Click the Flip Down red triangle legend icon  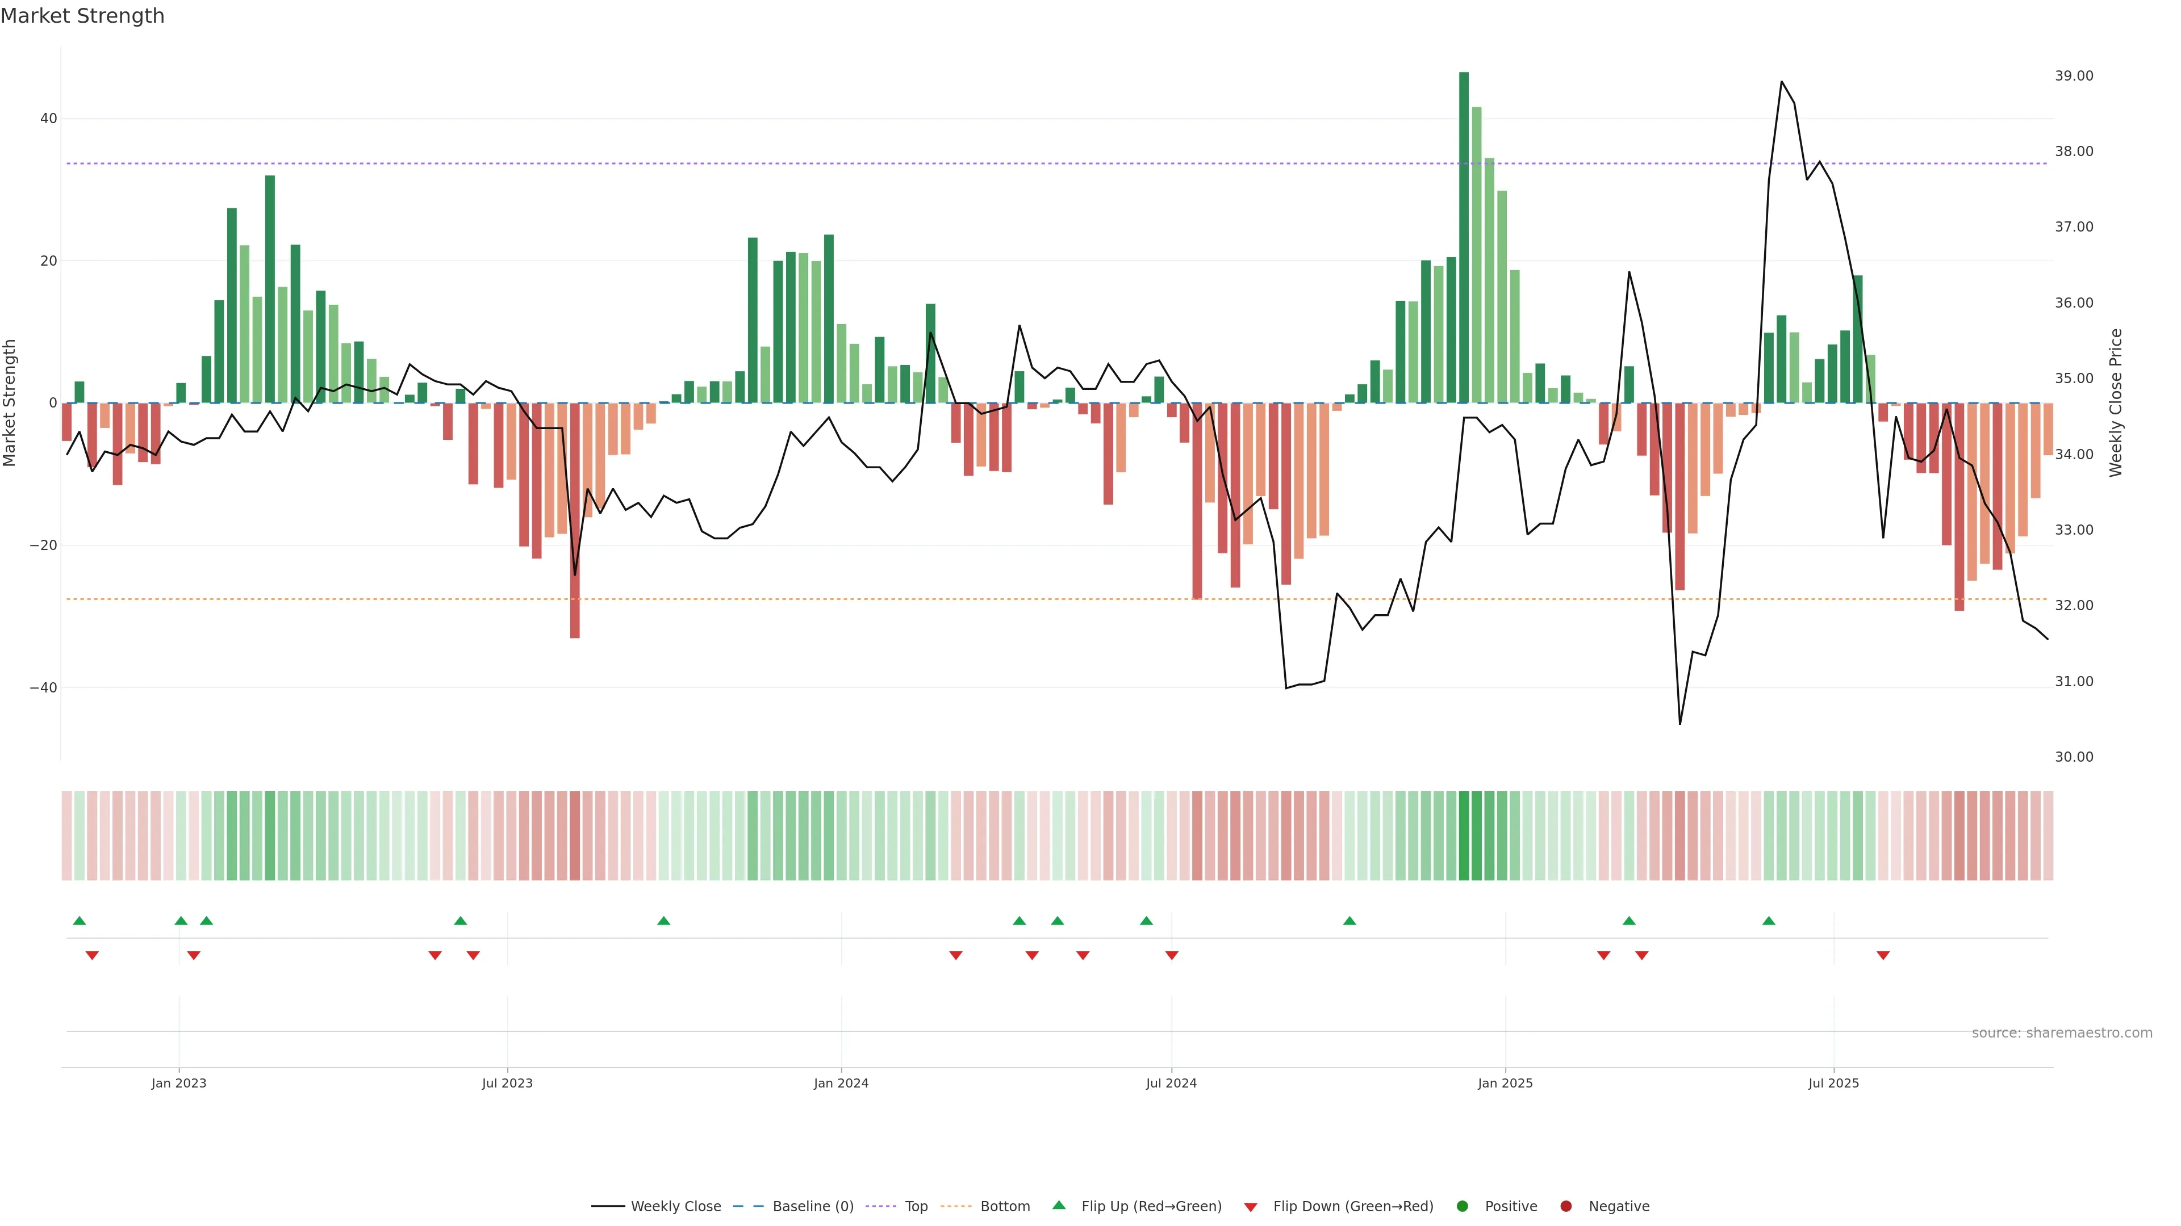tap(1251, 1207)
